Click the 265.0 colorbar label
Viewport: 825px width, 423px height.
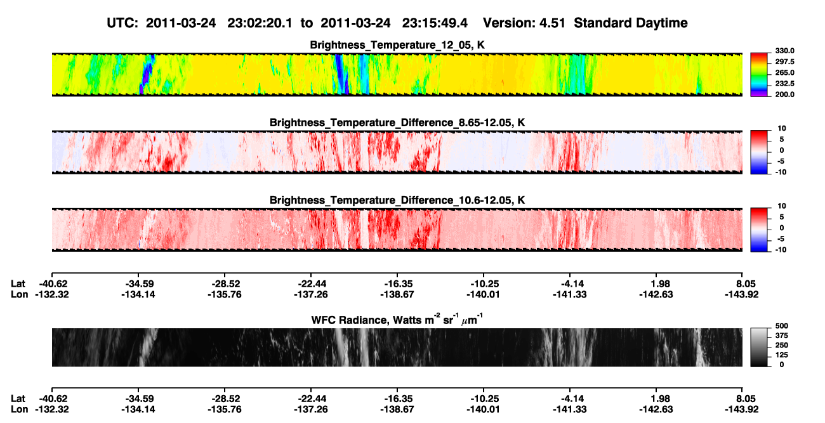[x=784, y=72]
